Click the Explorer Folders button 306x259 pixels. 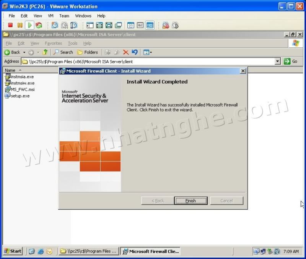pyautogui.click(x=88, y=52)
